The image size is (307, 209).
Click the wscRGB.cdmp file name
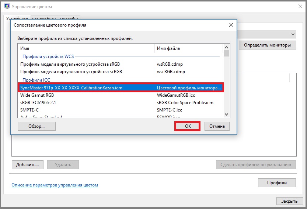171,72
